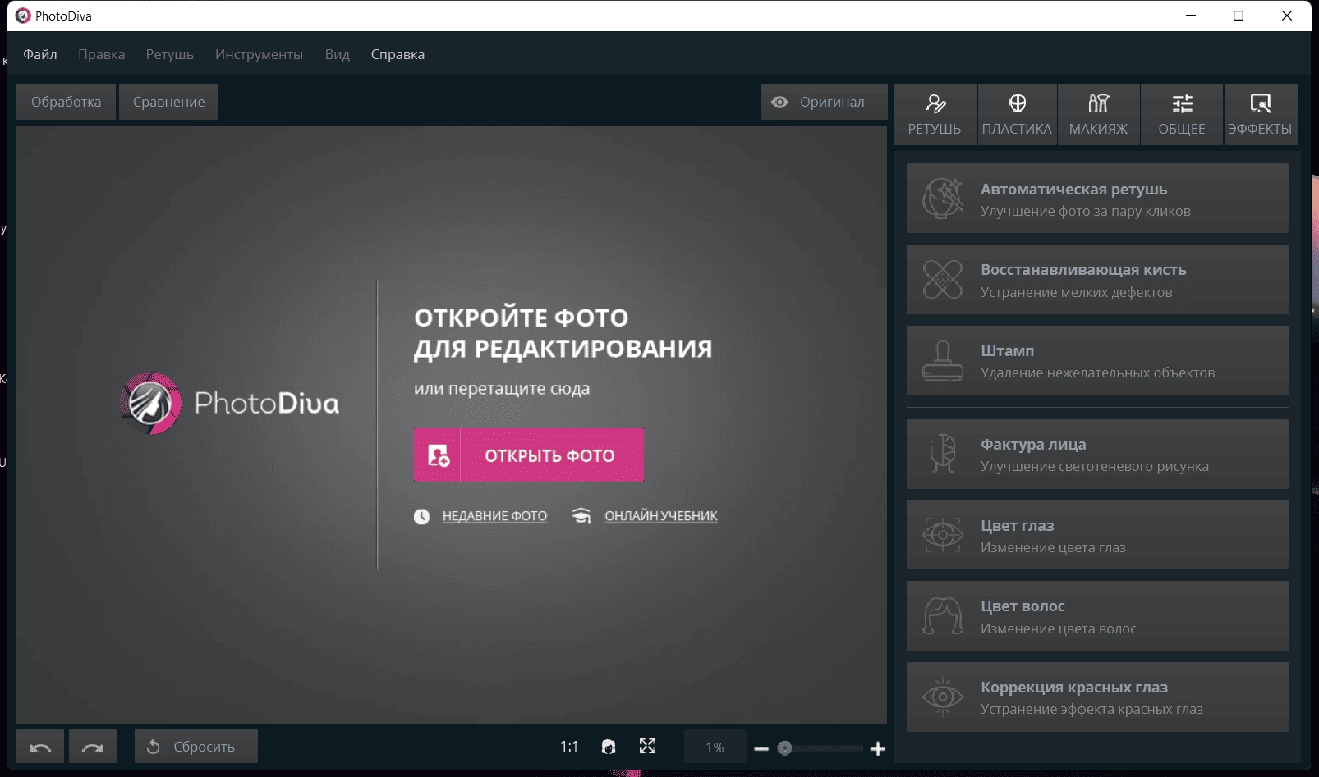Open the Справка menu
Image resolution: width=1319 pixels, height=777 pixels.
pyautogui.click(x=398, y=54)
